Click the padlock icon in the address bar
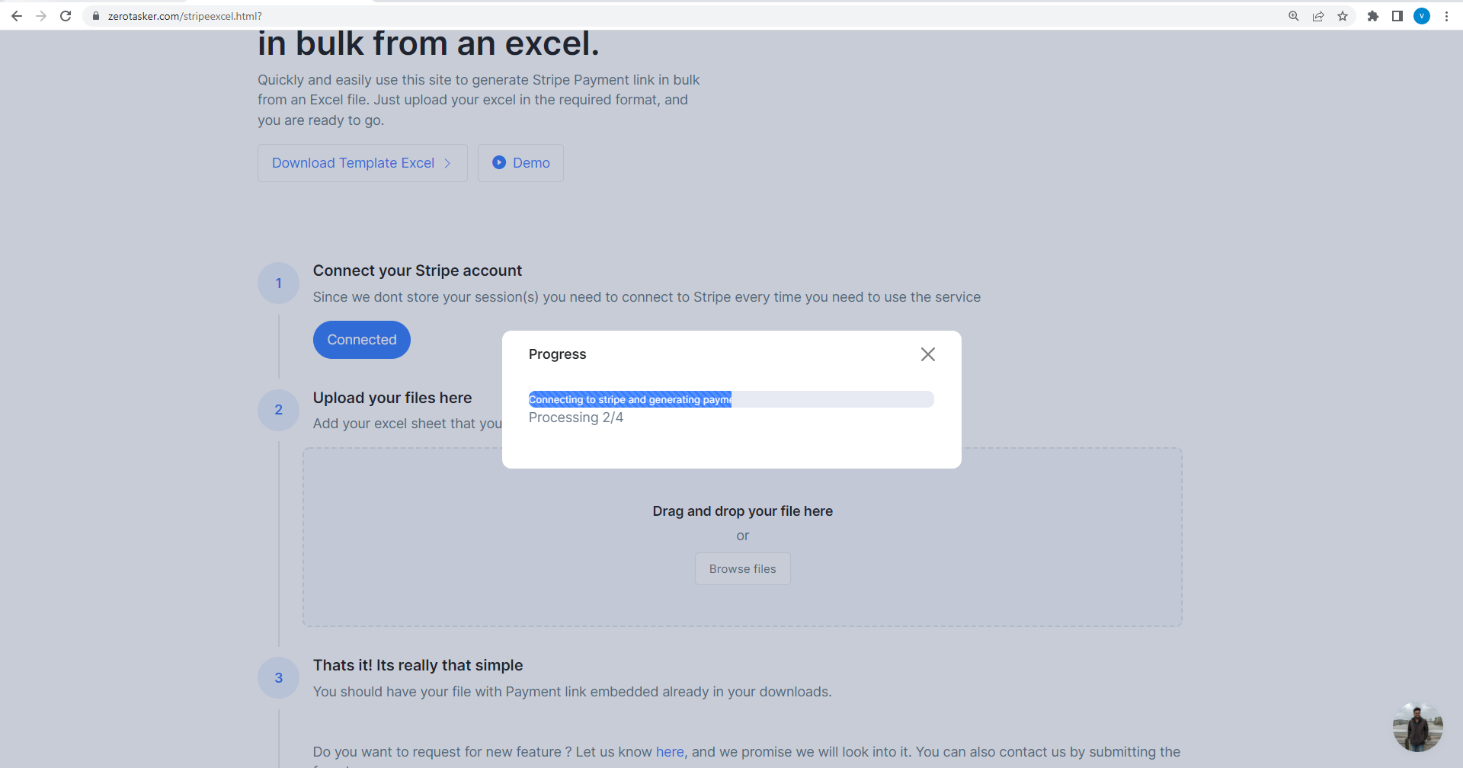This screenshot has width=1463, height=768. 95,15
